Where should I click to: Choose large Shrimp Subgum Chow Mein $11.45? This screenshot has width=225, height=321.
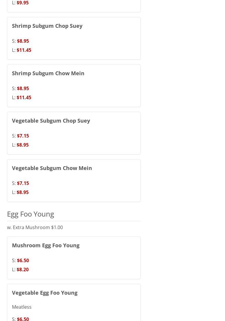click(x=24, y=97)
